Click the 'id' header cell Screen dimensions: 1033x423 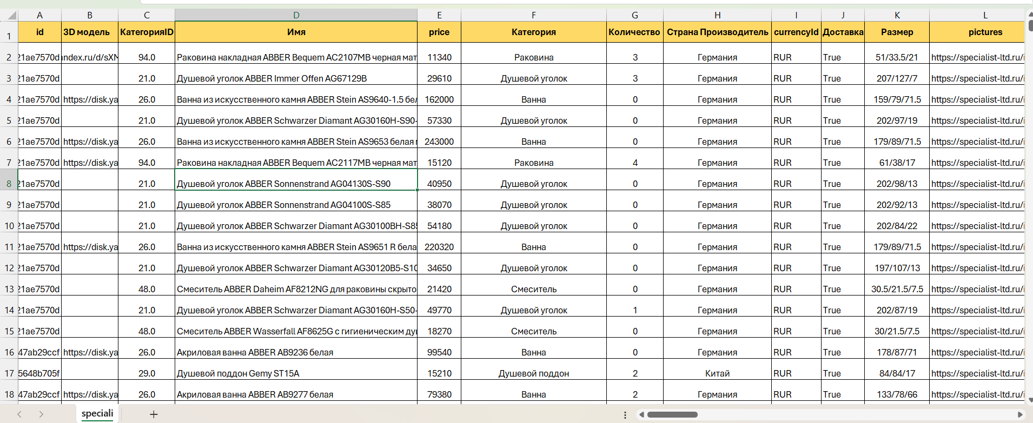39,32
